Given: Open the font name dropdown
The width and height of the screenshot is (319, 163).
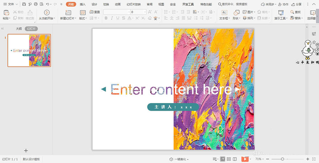Looking at the screenshot, I should (x=129, y=12).
